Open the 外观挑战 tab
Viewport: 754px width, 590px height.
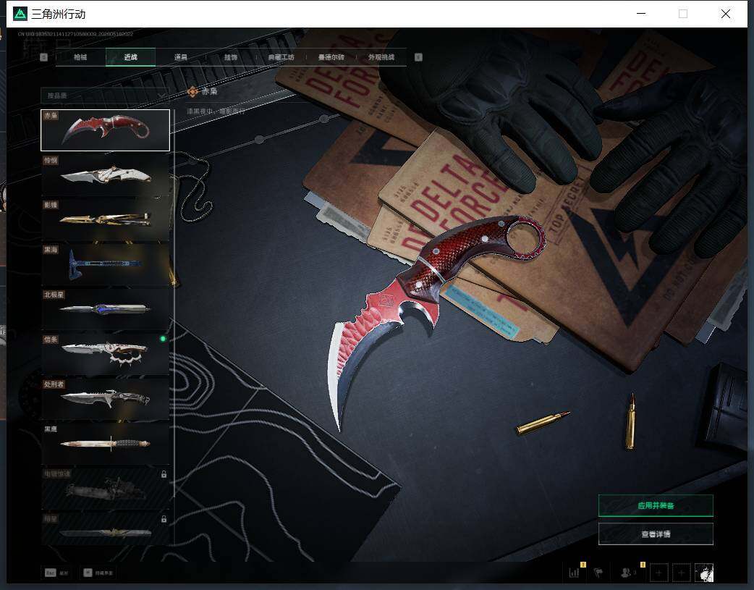point(381,57)
